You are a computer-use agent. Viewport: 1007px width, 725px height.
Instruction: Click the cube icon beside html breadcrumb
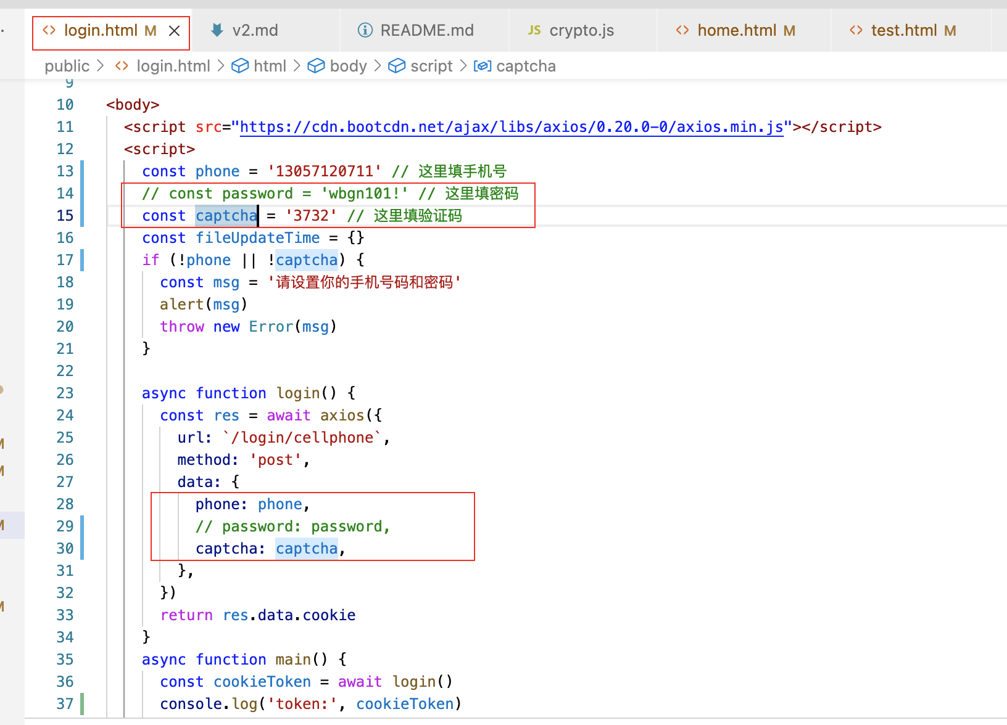coord(241,66)
